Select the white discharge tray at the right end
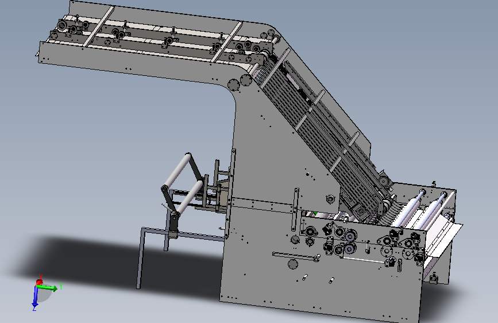This screenshot has width=498, height=323. tap(445, 238)
